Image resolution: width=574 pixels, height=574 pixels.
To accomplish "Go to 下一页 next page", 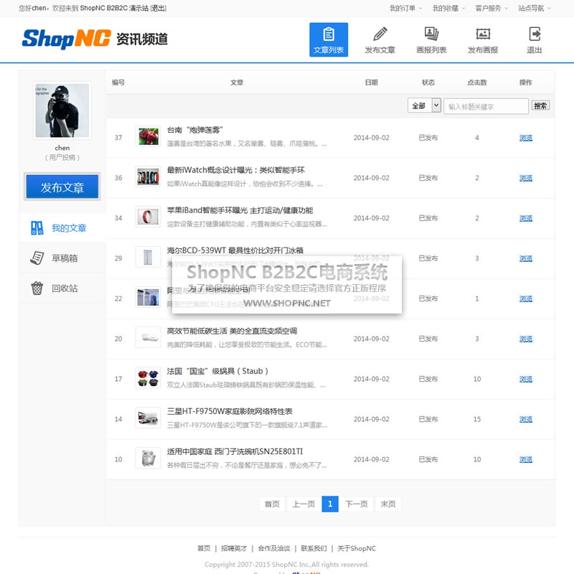I will click(x=356, y=504).
